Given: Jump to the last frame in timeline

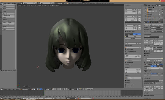Looking at the screenshot, I should [x=65, y=98].
